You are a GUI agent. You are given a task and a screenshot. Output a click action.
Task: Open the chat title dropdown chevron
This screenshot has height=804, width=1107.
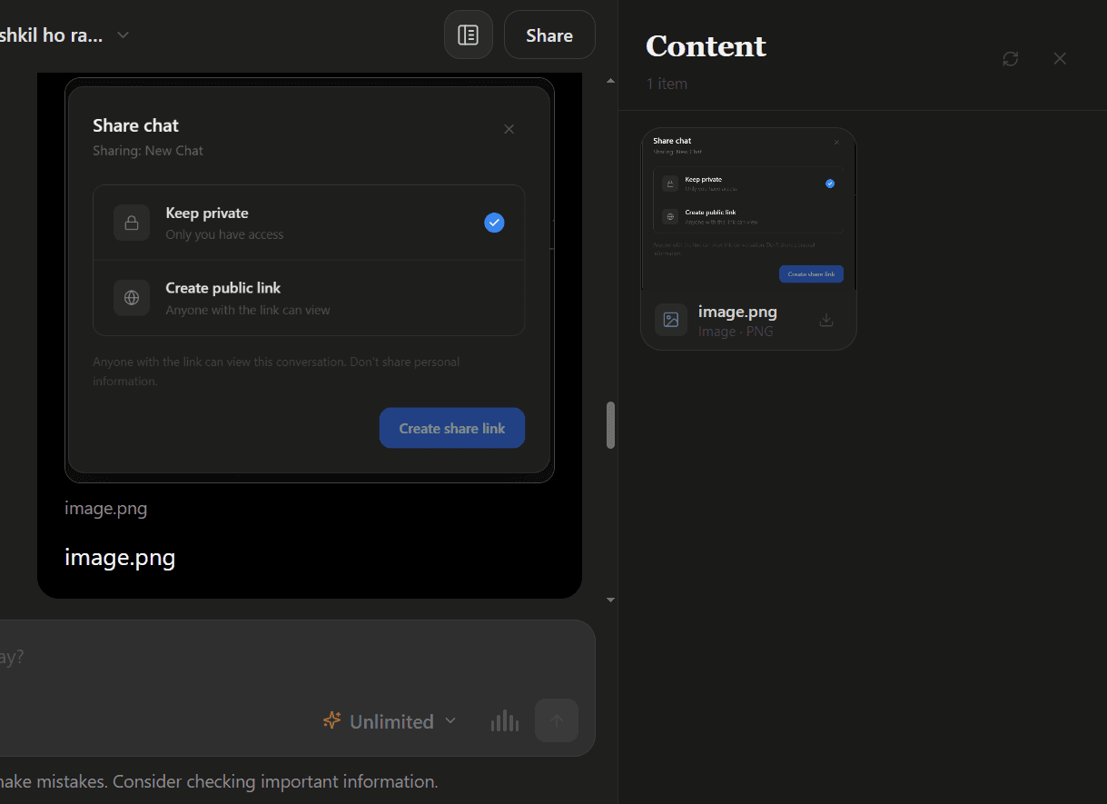pyautogui.click(x=123, y=35)
